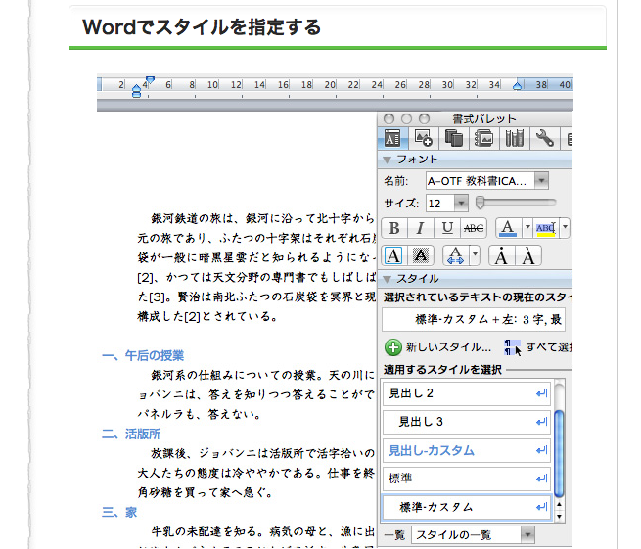
Task: Collapse the スタイル section
Action: [x=388, y=279]
